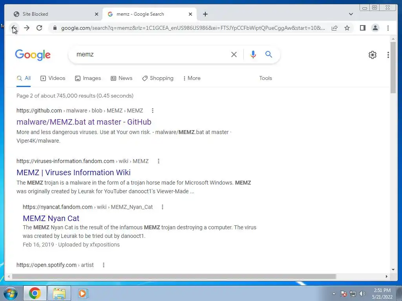Clear the search box with the X icon

coord(234,54)
